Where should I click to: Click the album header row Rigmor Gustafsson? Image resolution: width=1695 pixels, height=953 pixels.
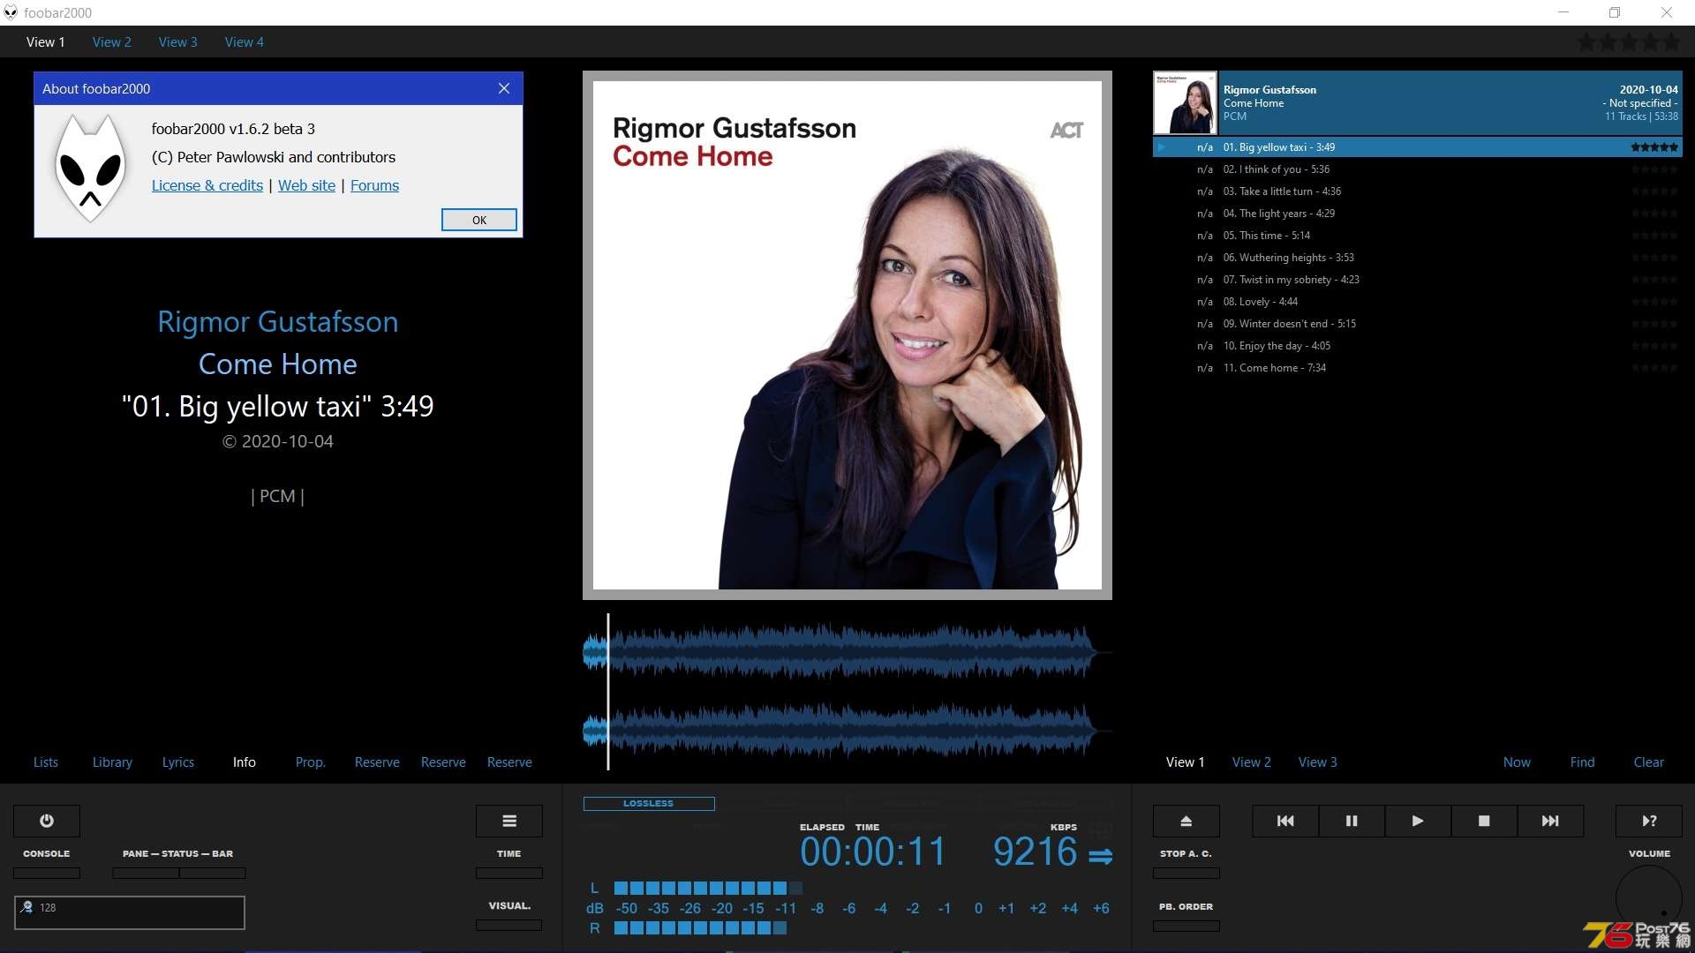[x=1418, y=103]
